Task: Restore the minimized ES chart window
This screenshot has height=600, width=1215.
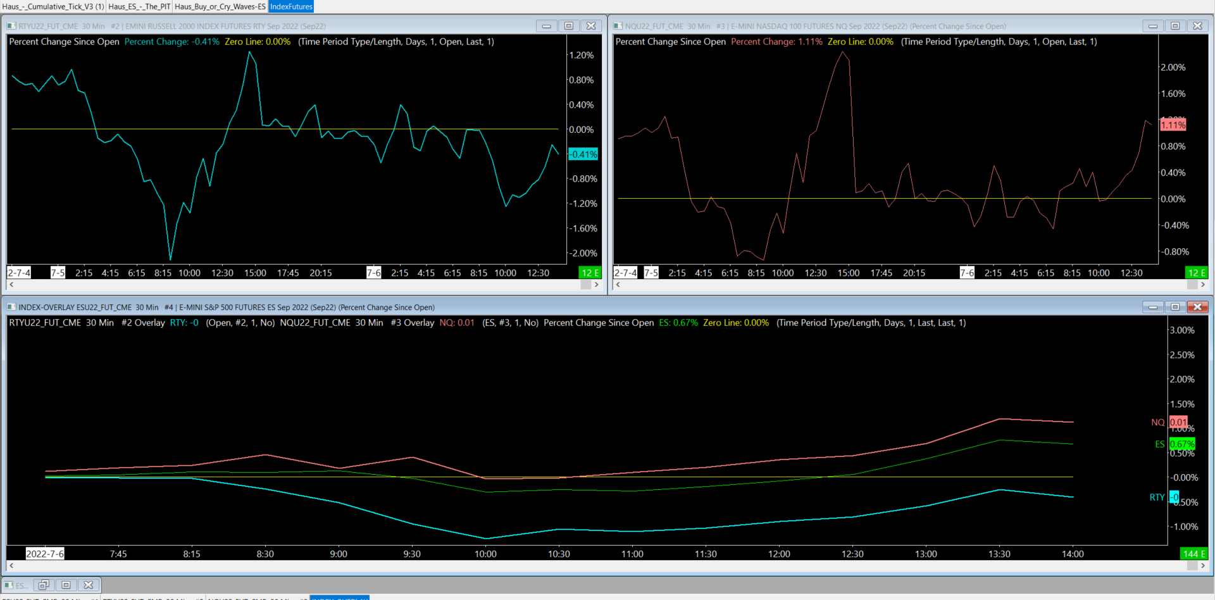Action: [44, 585]
